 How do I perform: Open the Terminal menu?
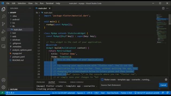click(50, 3)
